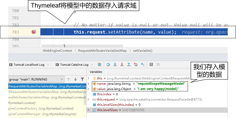Click the Run to Cursor icon
The image size is (236, 118).
[143, 64]
